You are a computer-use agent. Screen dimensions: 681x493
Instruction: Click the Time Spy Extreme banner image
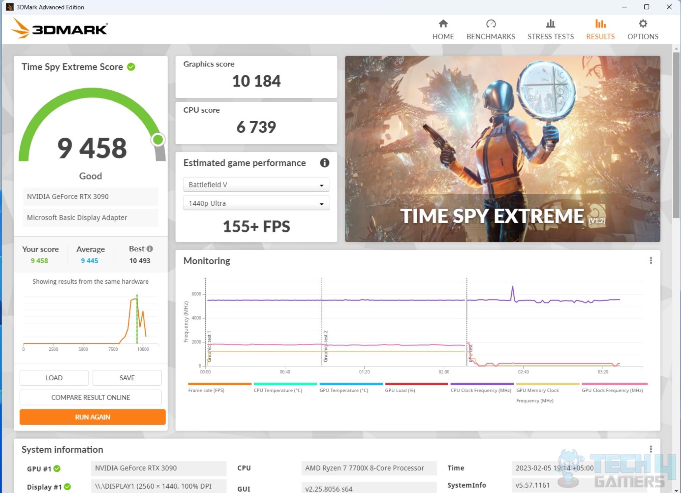click(502, 149)
